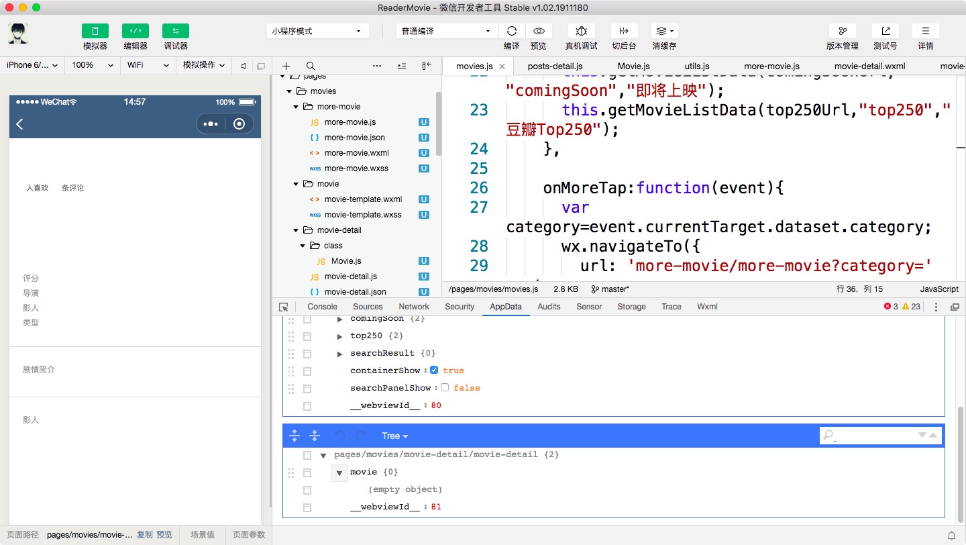Switch to the Network tab

pos(414,307)
